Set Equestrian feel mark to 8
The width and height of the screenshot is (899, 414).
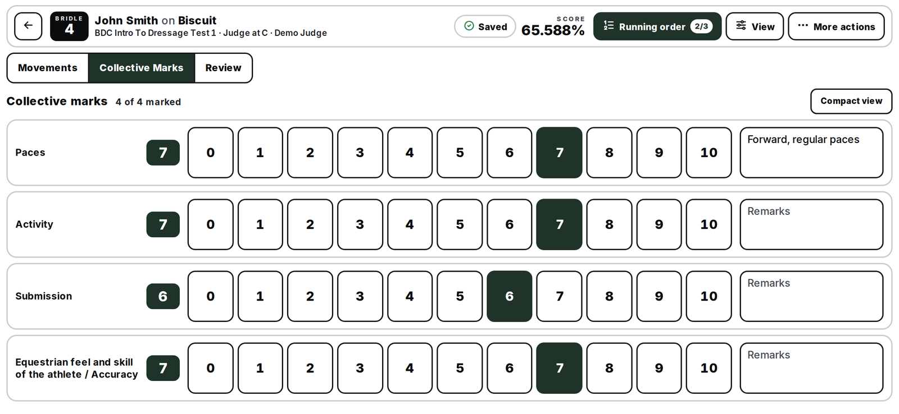click(609, 368)
